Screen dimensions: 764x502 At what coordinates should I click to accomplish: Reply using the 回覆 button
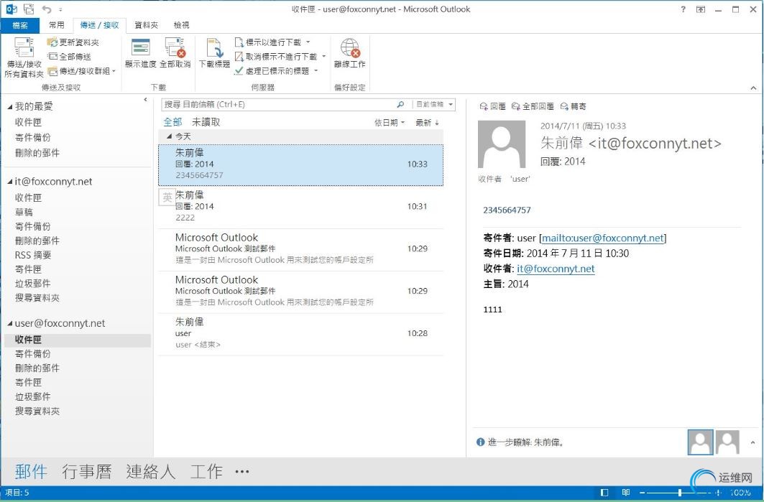click(492, 106)
